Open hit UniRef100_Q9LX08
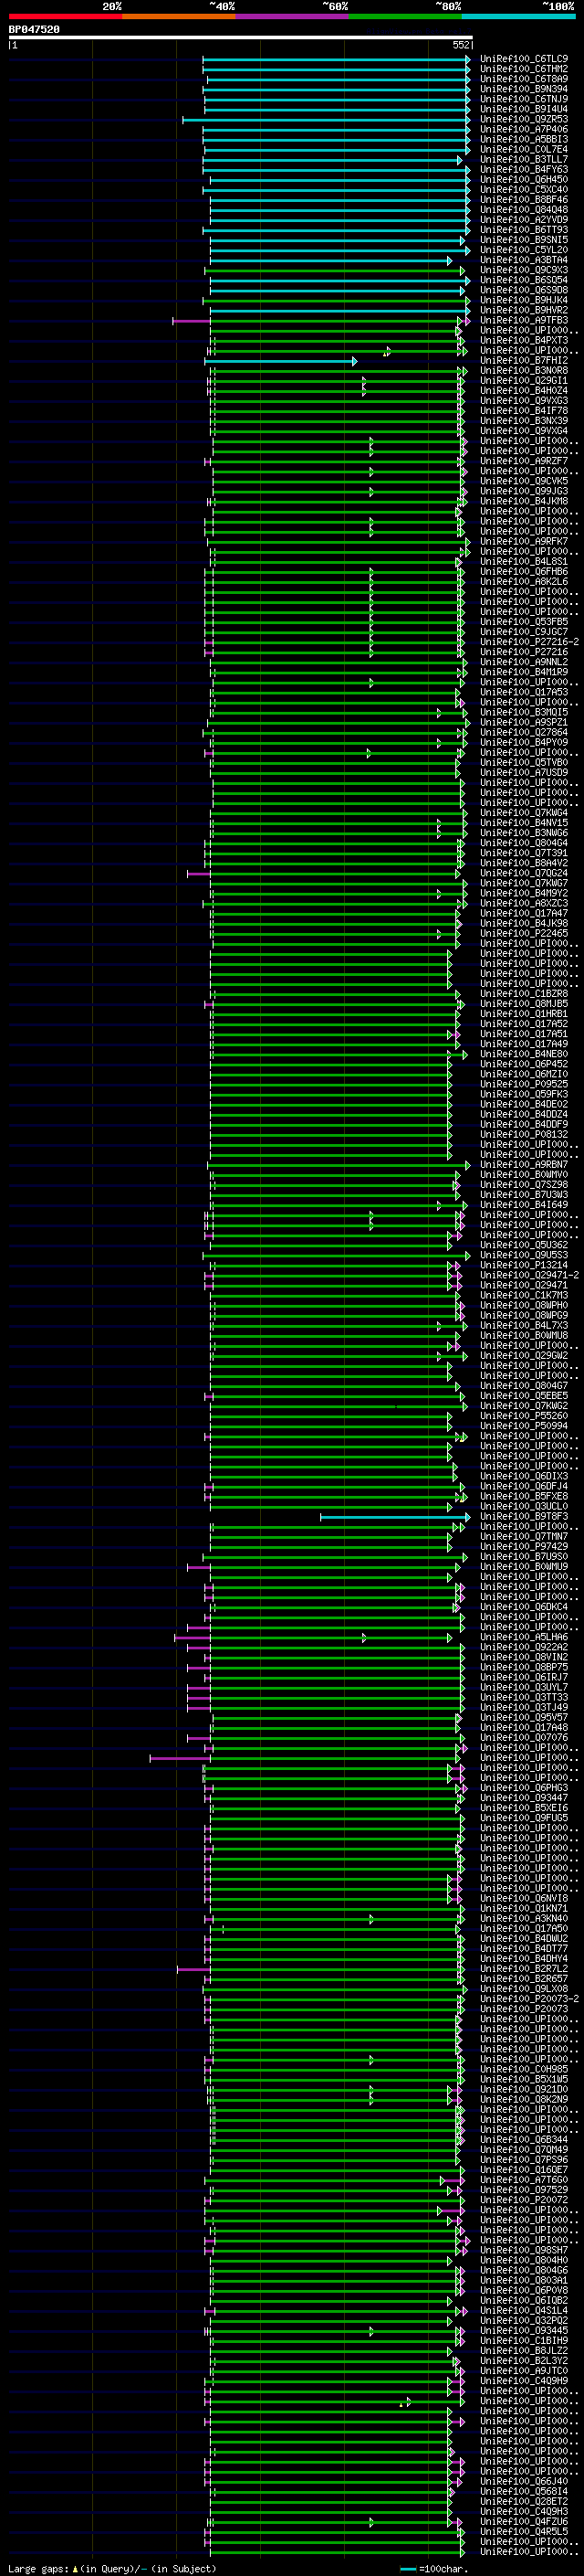This screenshot has width=584, height=2576. pyautogui.click(x=524, y=1989)
